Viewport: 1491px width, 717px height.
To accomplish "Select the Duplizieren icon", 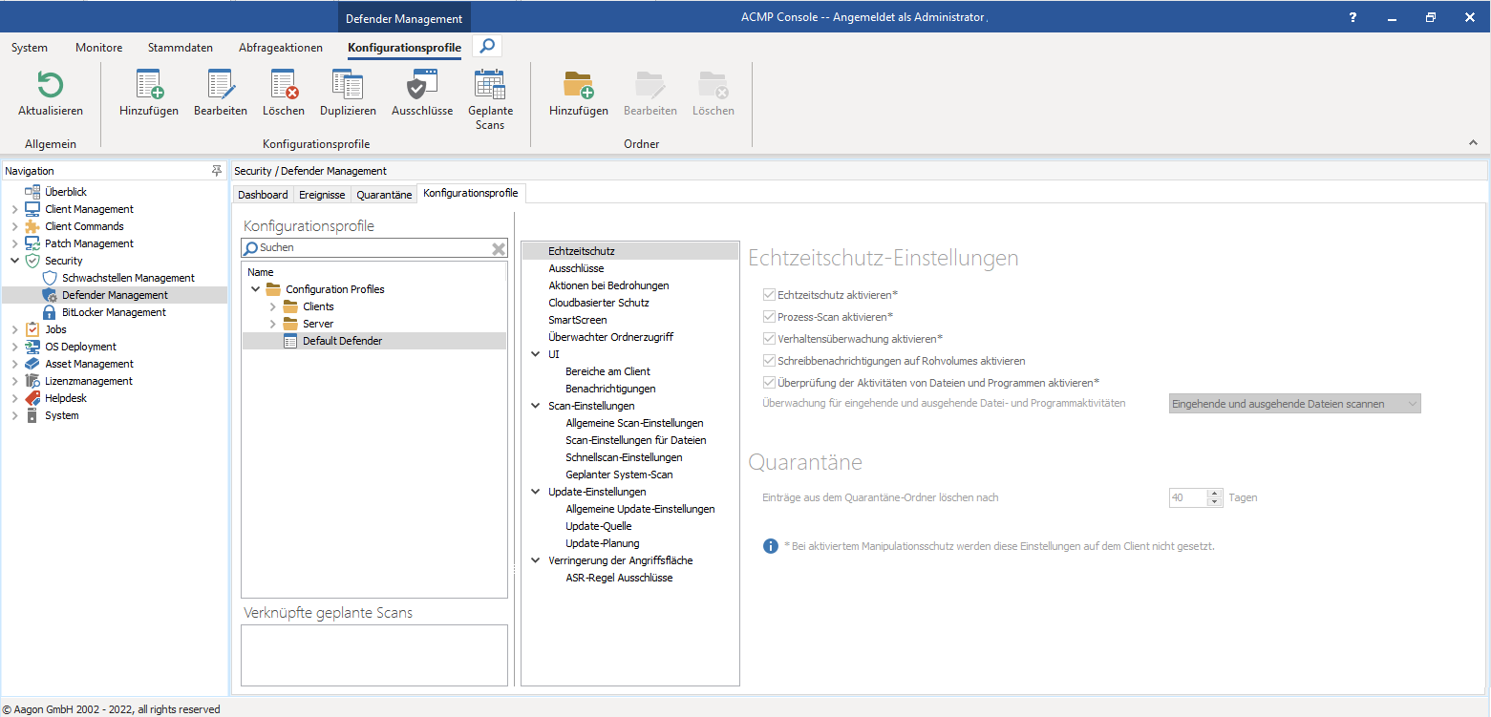I will [x=347, y=91].
